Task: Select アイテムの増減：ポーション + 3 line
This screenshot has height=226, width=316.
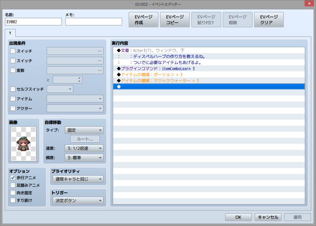Action: 209,75
